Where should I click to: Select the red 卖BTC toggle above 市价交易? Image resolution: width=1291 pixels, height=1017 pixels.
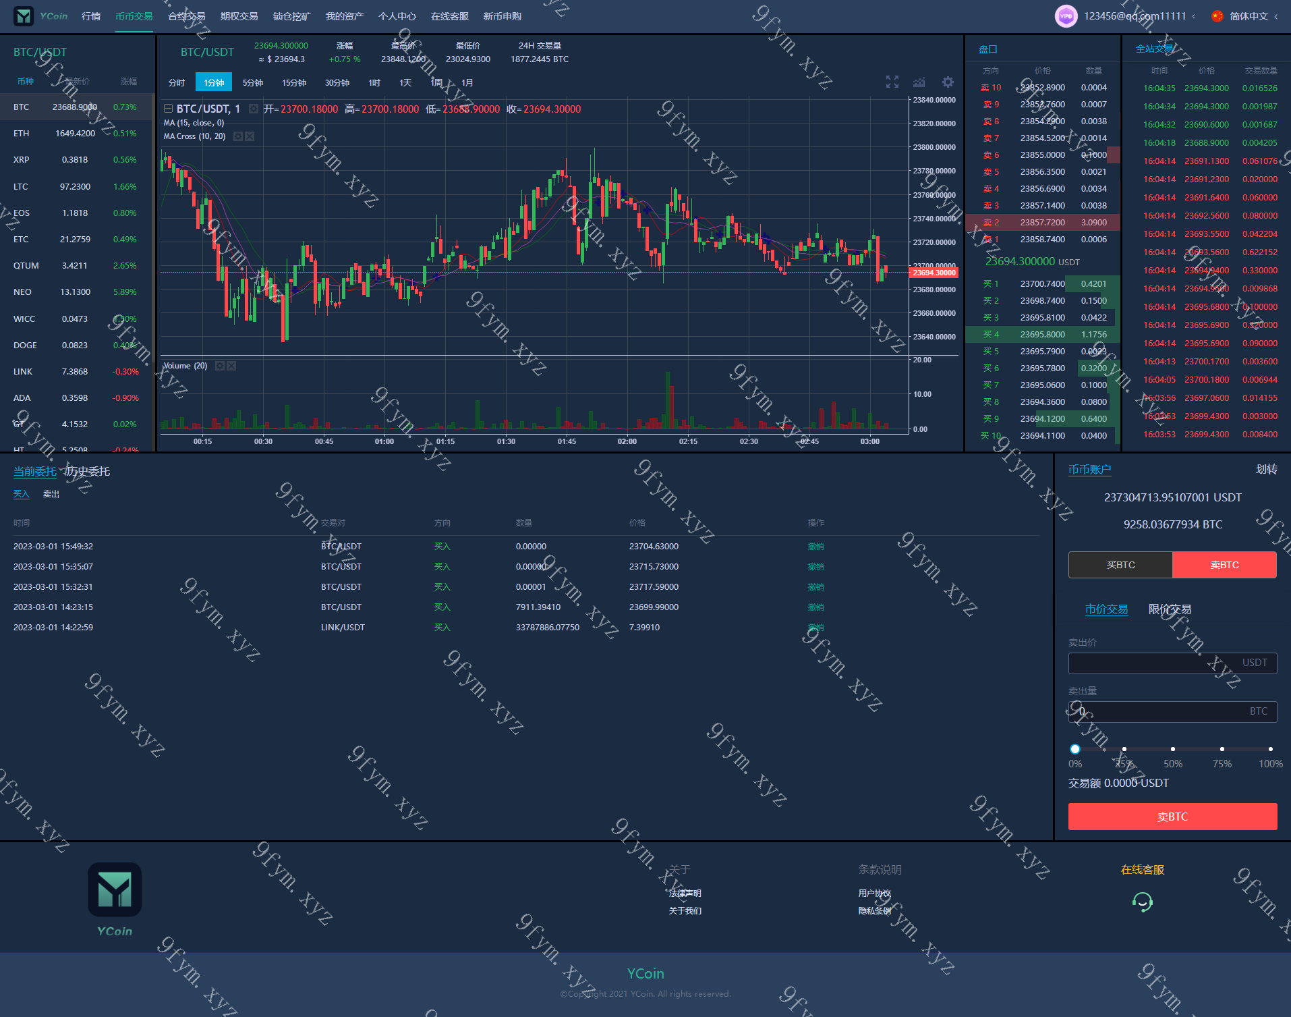[1225, 565]
